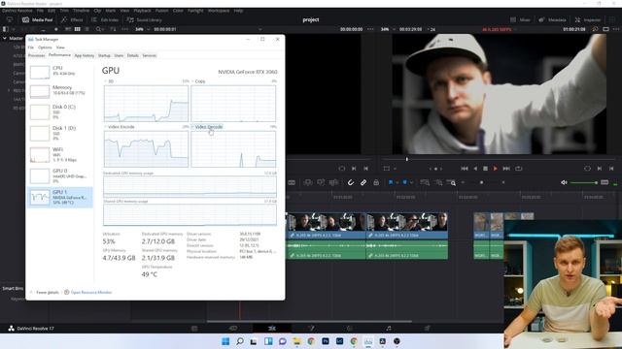Click the Open Resource Monitor link
Viewport: 622px width, 349px height.
click(x=91, y=293)
